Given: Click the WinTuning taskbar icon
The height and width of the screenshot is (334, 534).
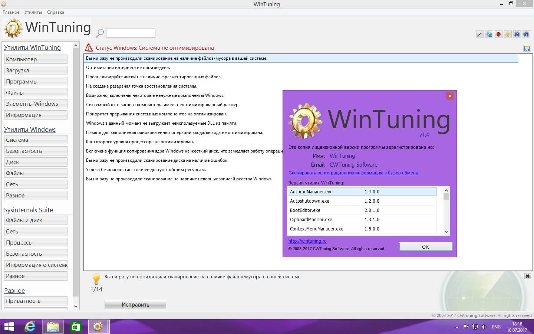Looking at the screenshot, I should coord(98,327).
